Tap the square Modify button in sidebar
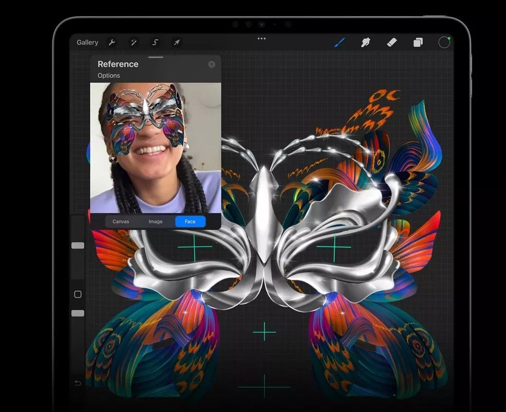Viewport: 506px width, 412px height. coord(78,294)
